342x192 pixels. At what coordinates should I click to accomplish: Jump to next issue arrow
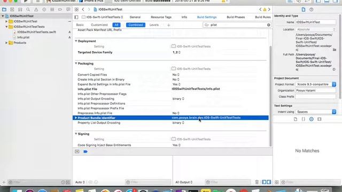click(x=269, y=10)
